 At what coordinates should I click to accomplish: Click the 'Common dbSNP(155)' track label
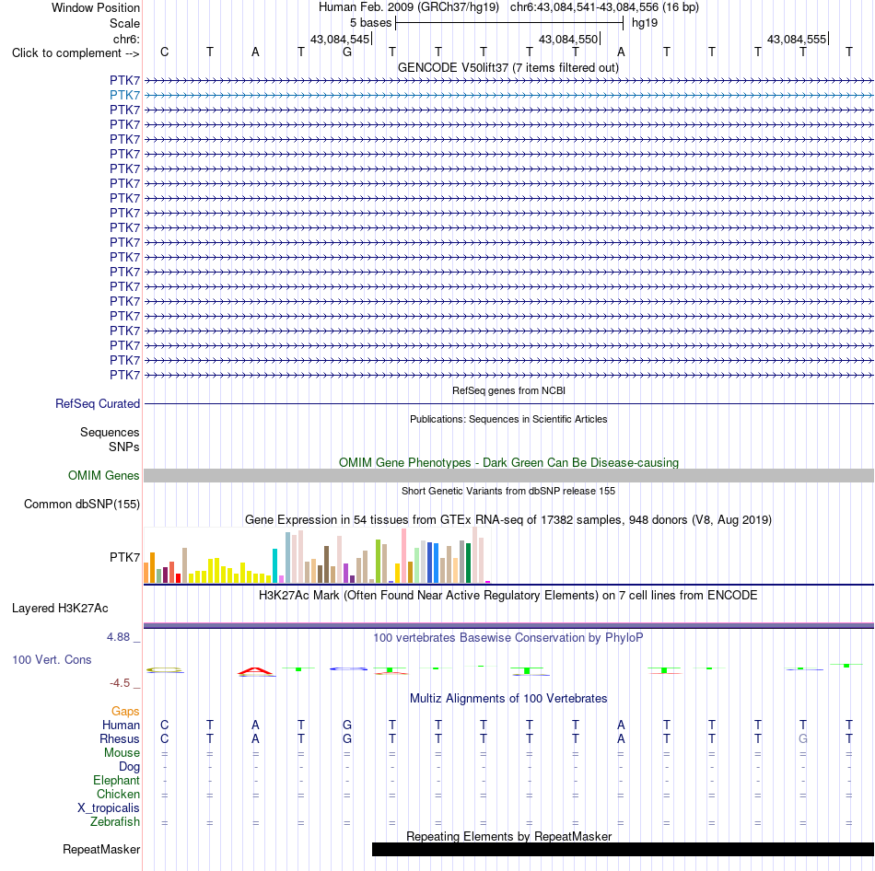click(82, 504)
